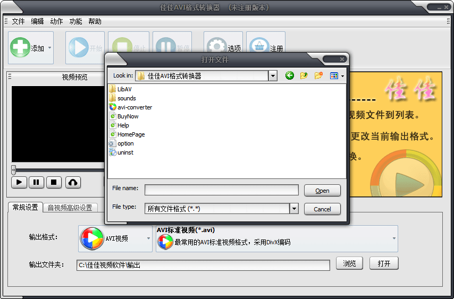Viewport: 454px width, 299px height.
Task: Open the Options (选项) gear icon
Action: (216, 47)
